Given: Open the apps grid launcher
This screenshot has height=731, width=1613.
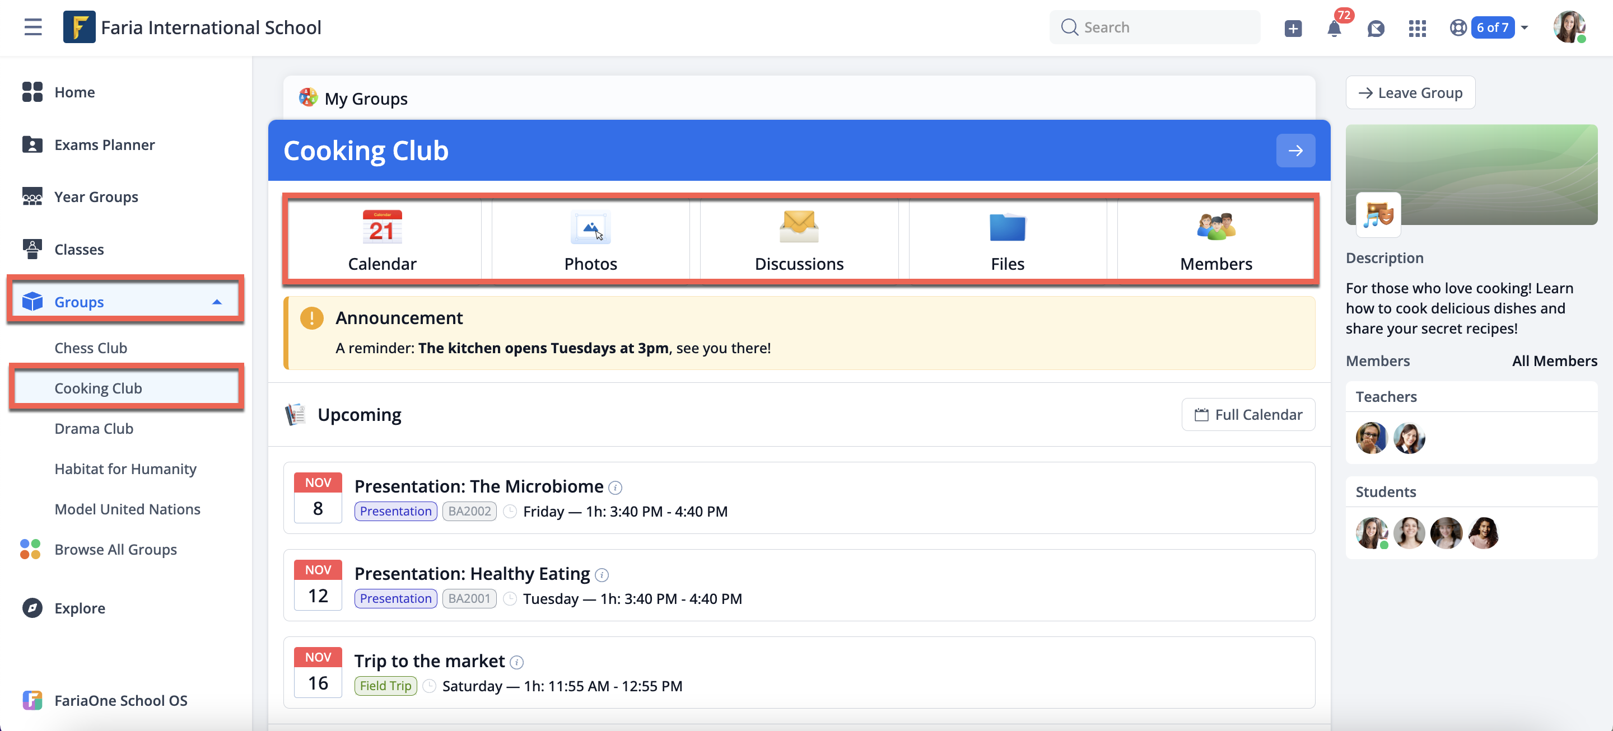Looking at the screenshot, I should click(x=1417, y=28).
